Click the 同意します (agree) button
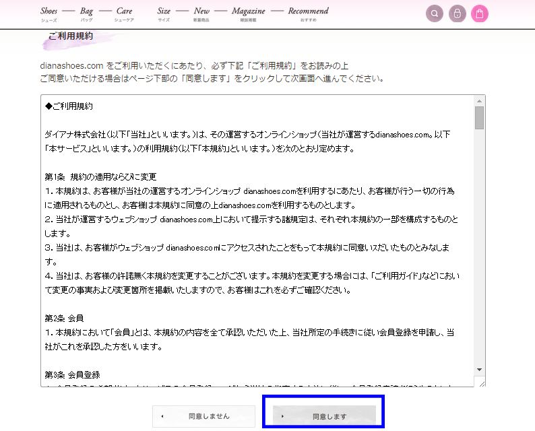The height and width of the screenshot is (431, 535). pyautogui.click(x=325, y=416)
